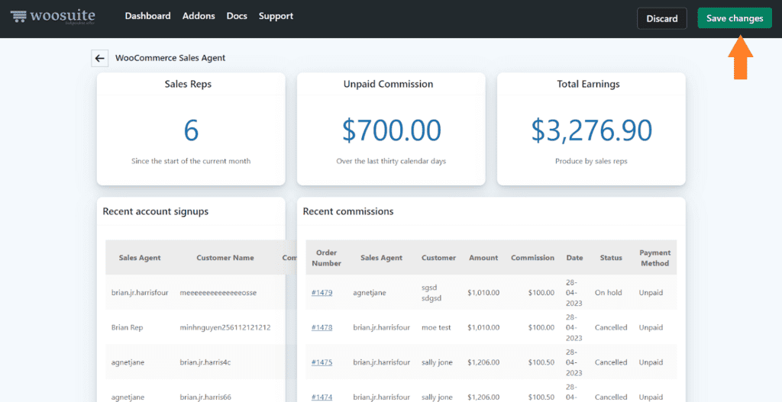The width and height of the screenshot is (782, 402).
Task: Click the Date column header
Action: pyautogui.click(x=574, y=258)
